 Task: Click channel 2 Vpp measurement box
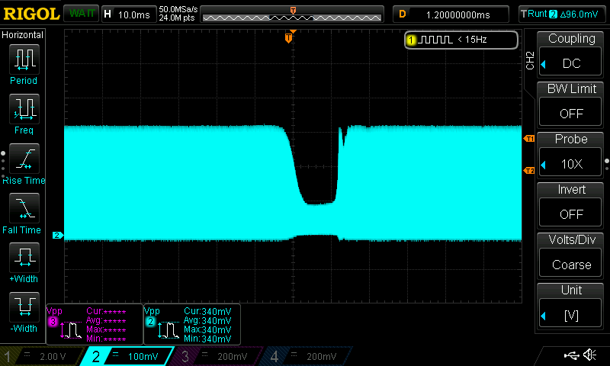(191, 324)
